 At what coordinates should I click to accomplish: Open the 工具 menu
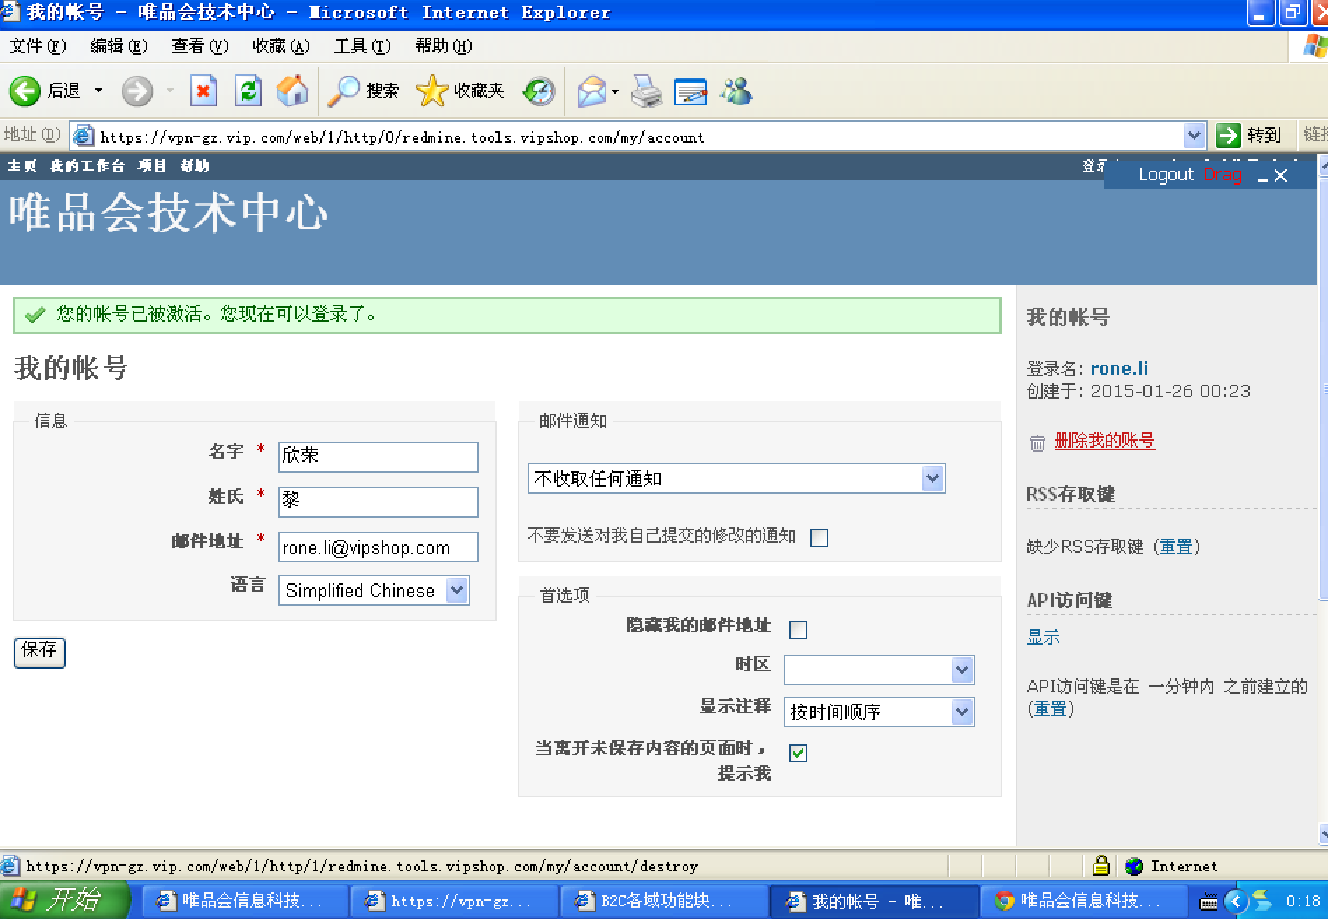click(362, 46)
